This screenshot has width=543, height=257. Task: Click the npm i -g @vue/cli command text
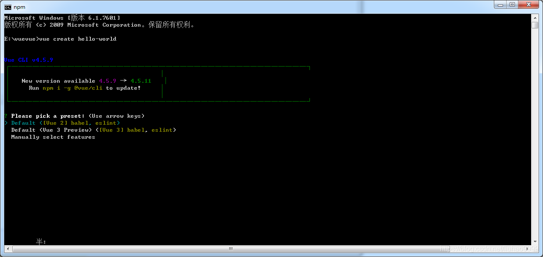click(x=72, y=88)
